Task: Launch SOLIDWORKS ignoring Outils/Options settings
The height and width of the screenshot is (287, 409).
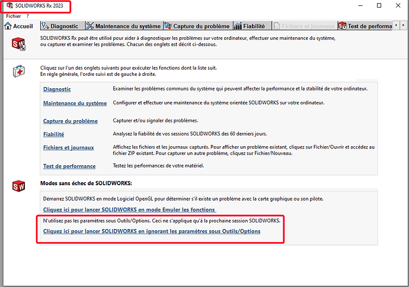Action: [152, 231]
